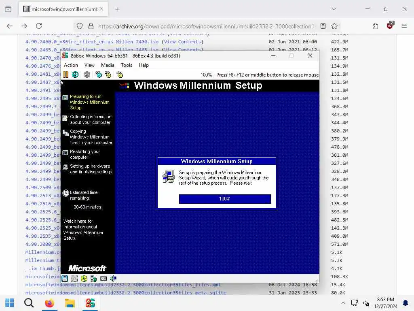Open the 86Box Help menu

(144, 65)
